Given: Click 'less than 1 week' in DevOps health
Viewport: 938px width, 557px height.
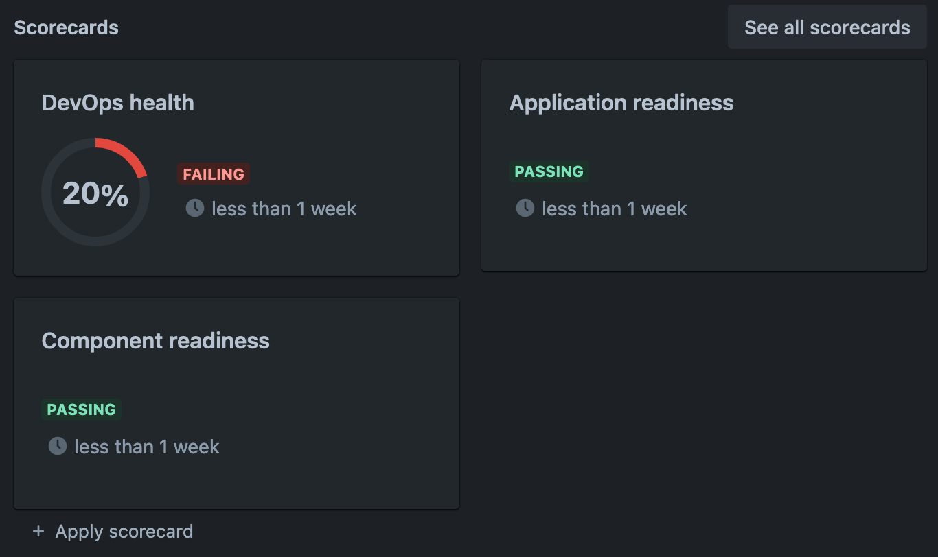Looking at the screenshot, I should coord(284,209).
